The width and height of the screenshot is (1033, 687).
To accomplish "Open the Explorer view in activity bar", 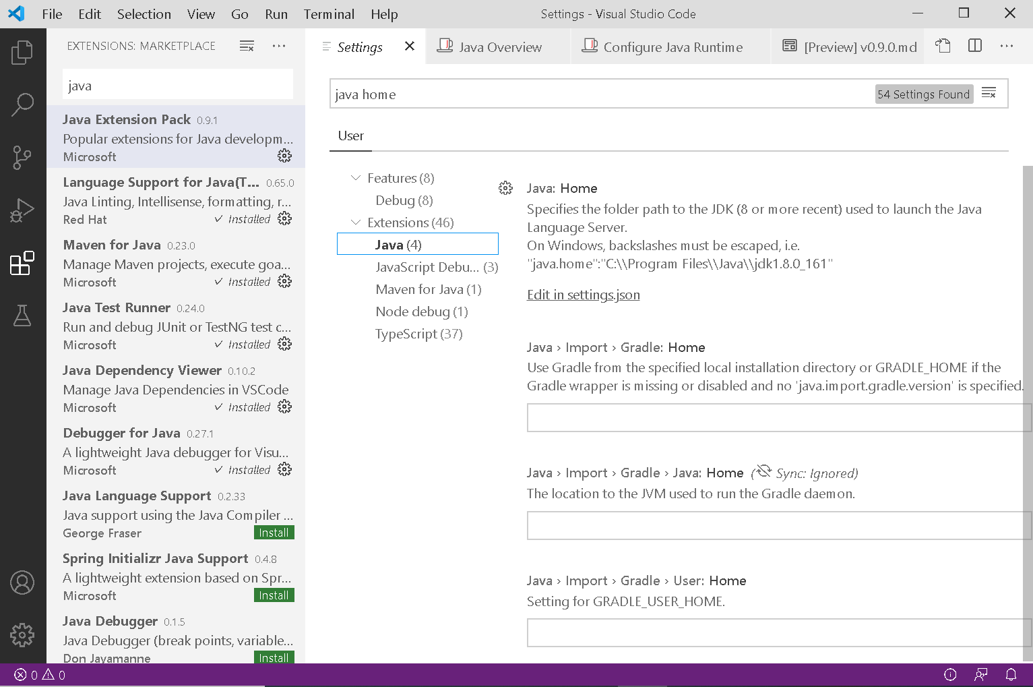I will click(x=22, y=53).
